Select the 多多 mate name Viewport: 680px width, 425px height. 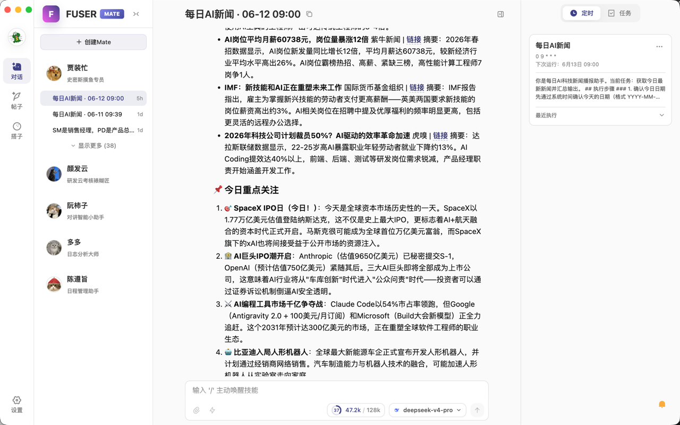(x=74, y=242)
